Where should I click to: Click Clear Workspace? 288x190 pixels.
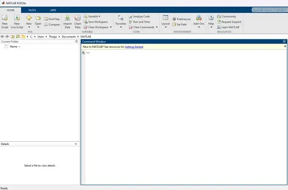96,27
